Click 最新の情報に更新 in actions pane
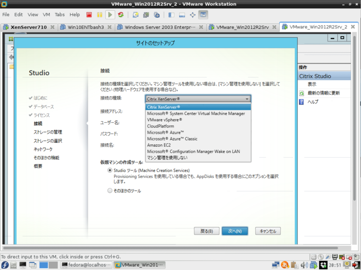Viewport: 361px width, 270px height. [x=324, y=93]
